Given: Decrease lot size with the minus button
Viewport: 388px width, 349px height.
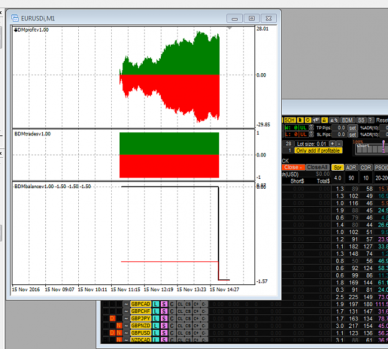Looking at the screenshot, I should [339, 143].
